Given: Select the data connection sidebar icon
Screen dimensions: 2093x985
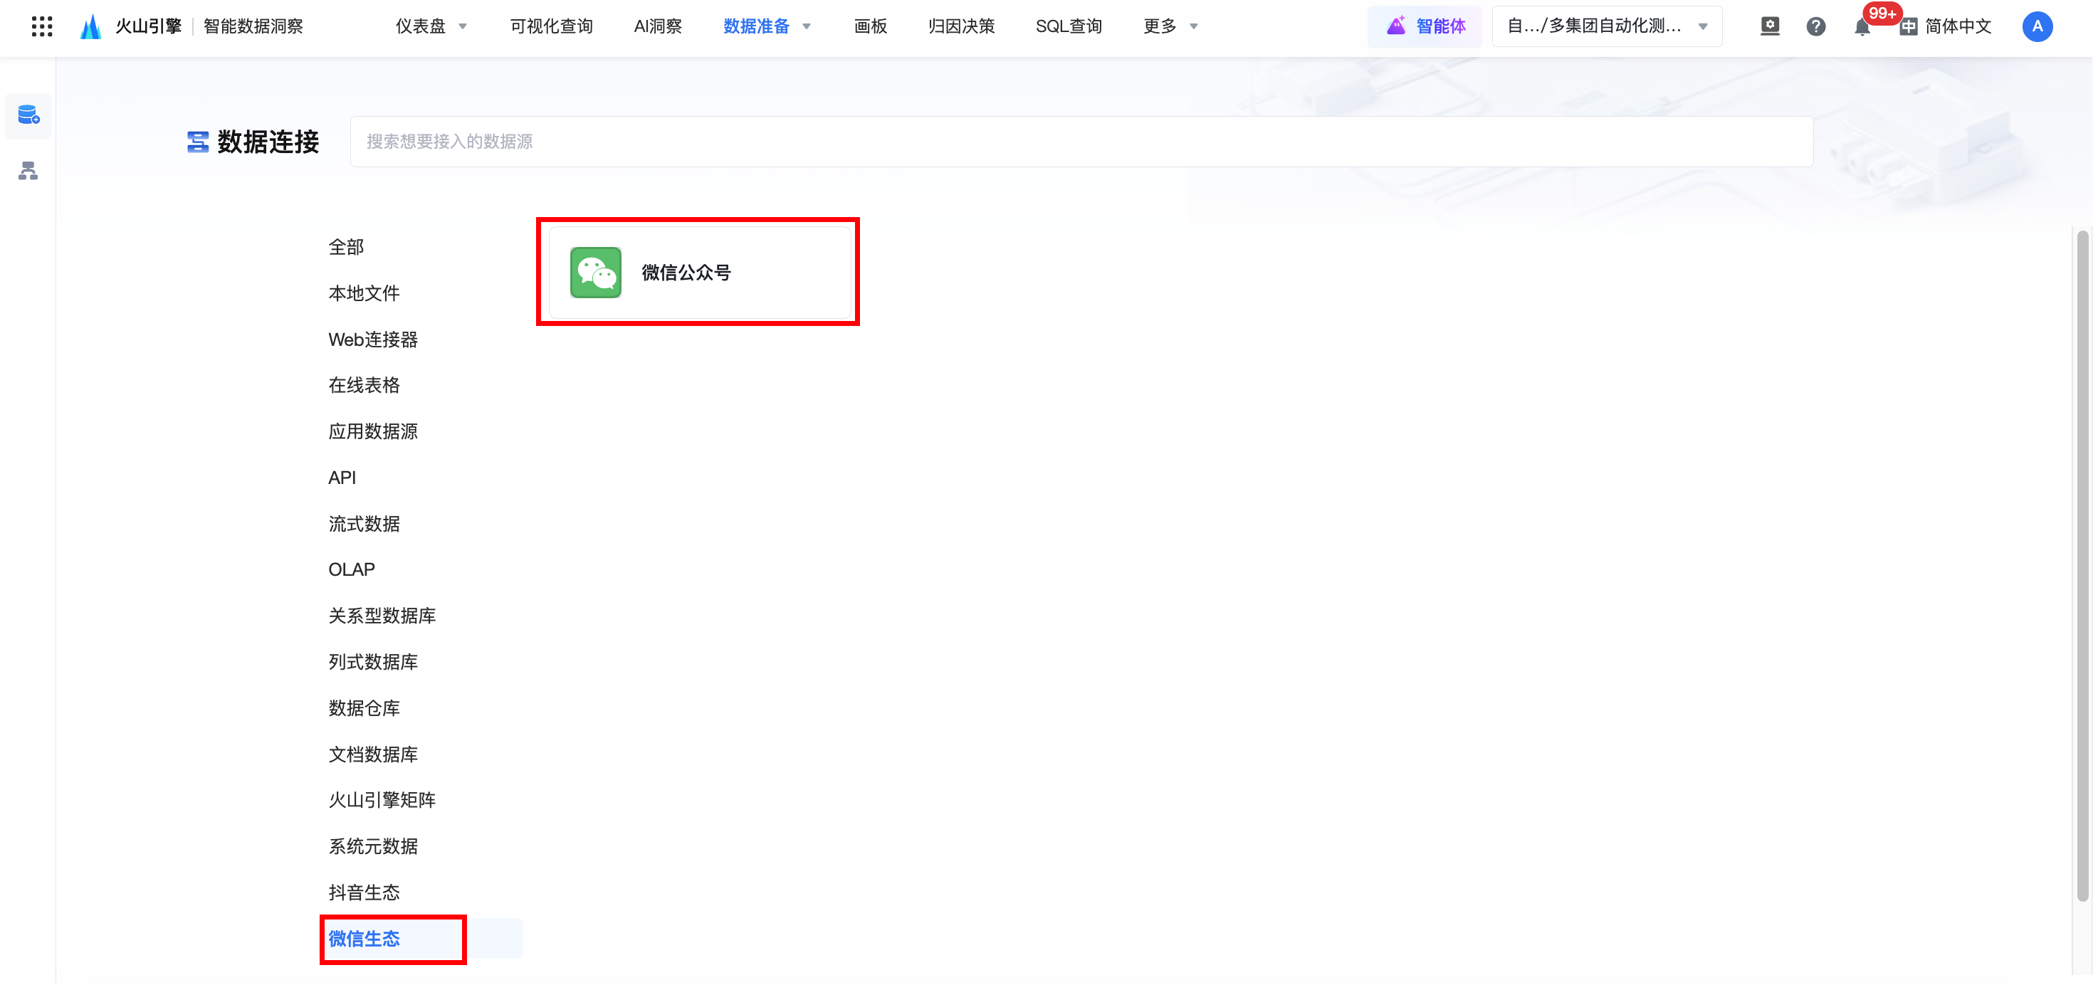Looking at the screenshot, I should (28, 115).
